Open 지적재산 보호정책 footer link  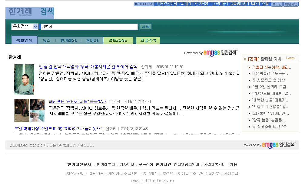pos(158,173)
